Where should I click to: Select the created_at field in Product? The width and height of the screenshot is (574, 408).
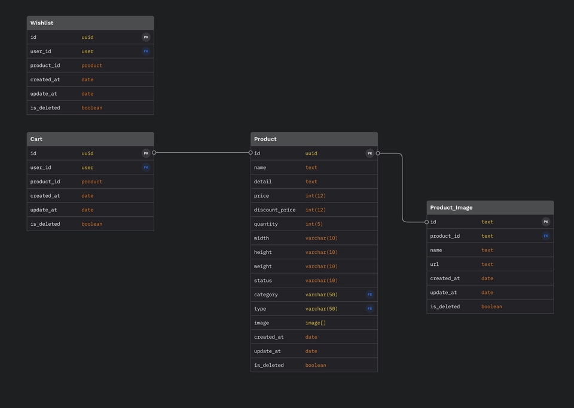point(314,337)
